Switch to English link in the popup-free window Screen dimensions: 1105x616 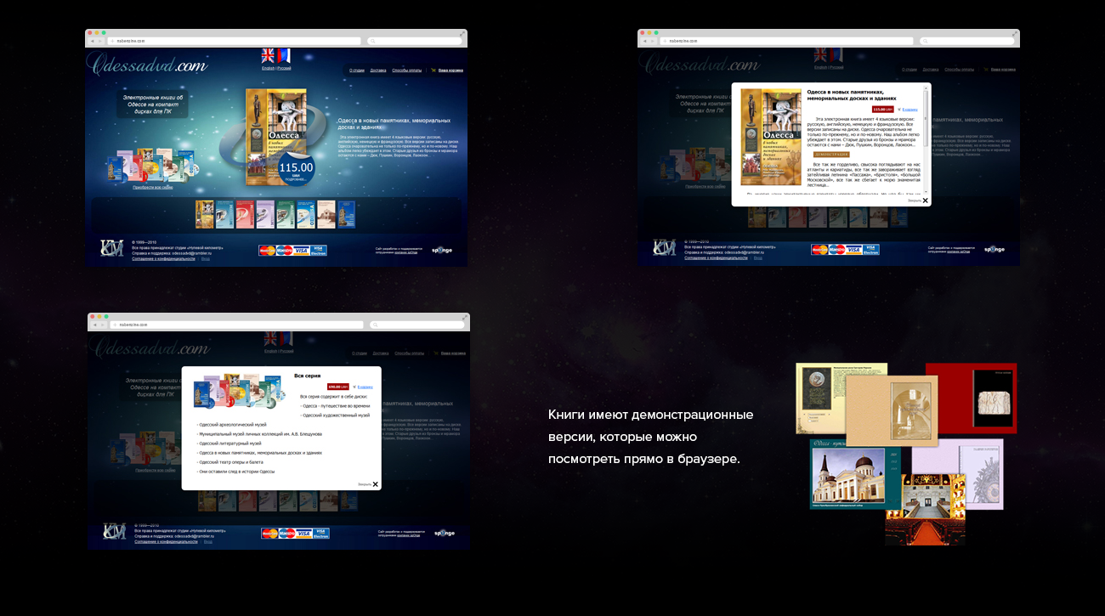268,68
